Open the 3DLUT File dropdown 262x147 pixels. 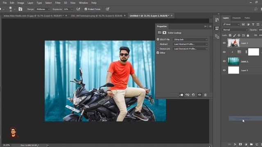pos(191,40)
